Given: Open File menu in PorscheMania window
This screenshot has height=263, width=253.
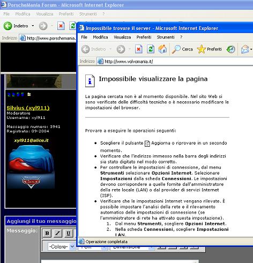Looking at the screenshot, I should click(6, 14).
